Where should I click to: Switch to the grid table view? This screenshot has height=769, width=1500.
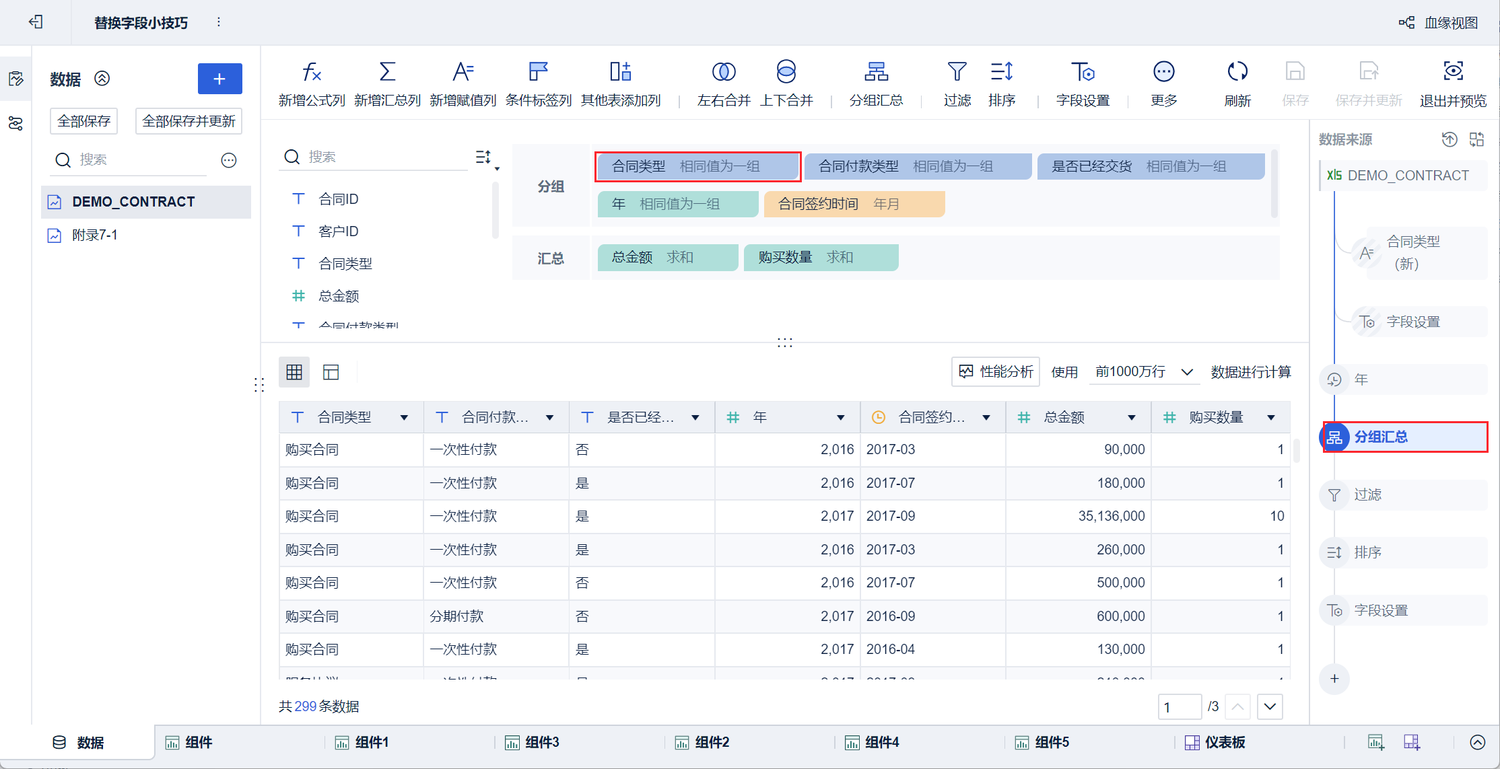294,372
